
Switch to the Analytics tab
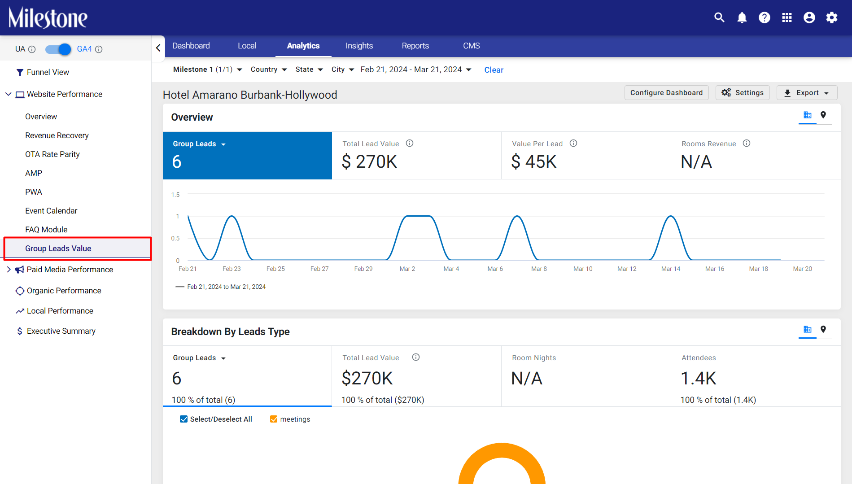(x=303, y=46)
